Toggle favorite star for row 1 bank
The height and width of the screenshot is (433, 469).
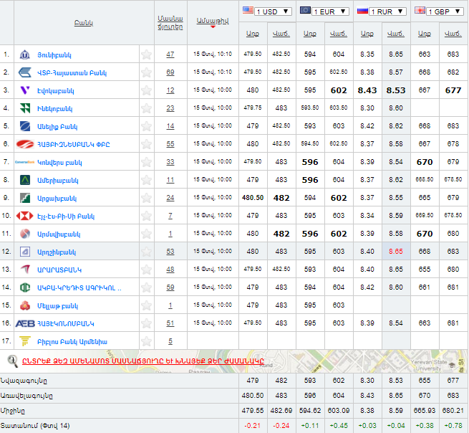[x=146, y=54]
